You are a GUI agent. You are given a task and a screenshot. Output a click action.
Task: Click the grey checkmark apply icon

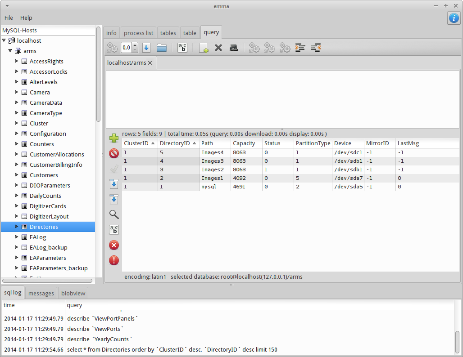click(x=114, y=169)
